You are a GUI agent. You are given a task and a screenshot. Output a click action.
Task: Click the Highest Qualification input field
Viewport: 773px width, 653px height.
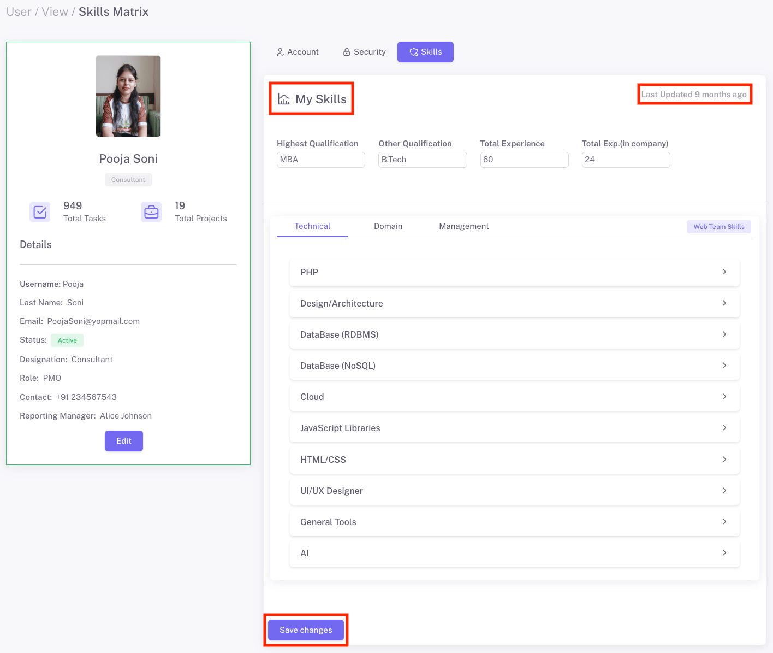(x=320, y=160)
